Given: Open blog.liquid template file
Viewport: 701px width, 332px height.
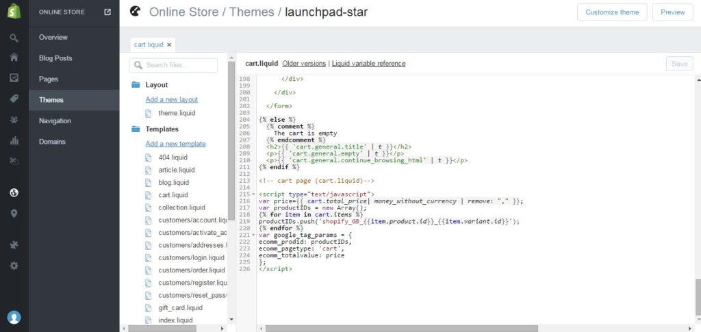Looking at the screenshot, I should (173, 183).
